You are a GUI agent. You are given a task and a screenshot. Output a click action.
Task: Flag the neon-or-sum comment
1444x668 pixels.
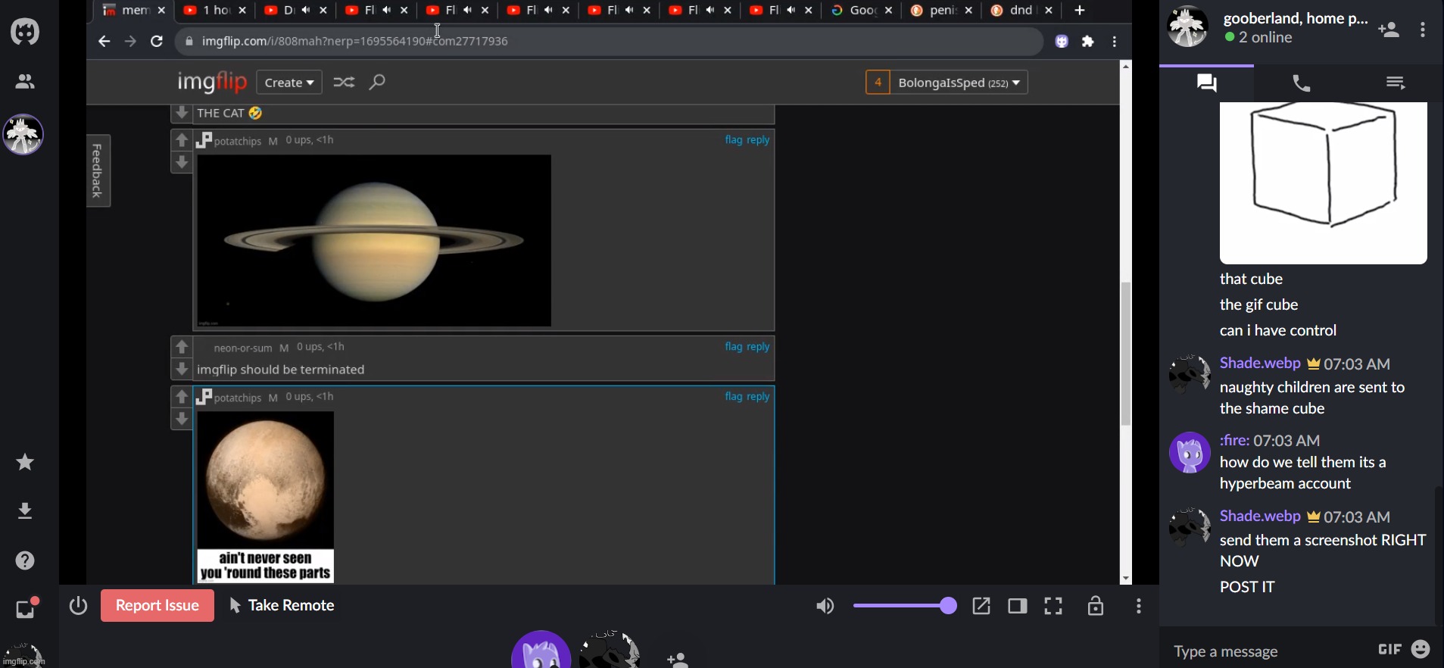(x=734, y=347)
